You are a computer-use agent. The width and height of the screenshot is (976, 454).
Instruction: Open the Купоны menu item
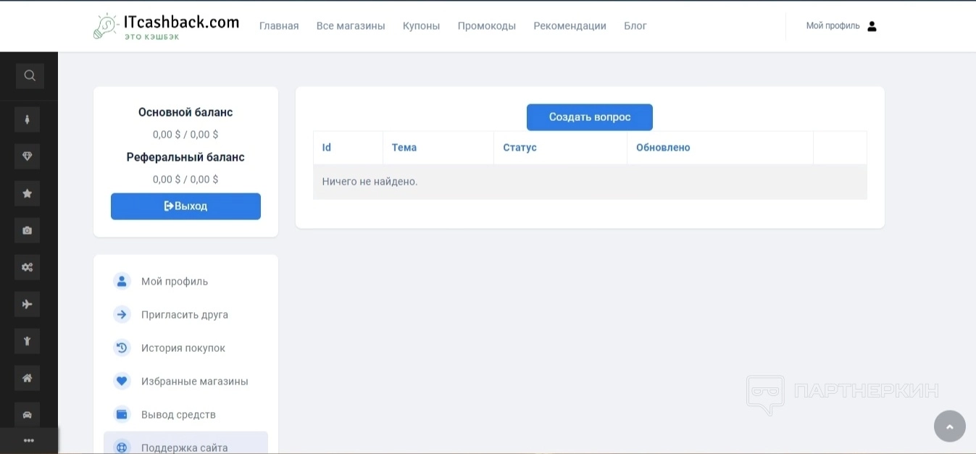pyautogui.click(x=421, y=26)
